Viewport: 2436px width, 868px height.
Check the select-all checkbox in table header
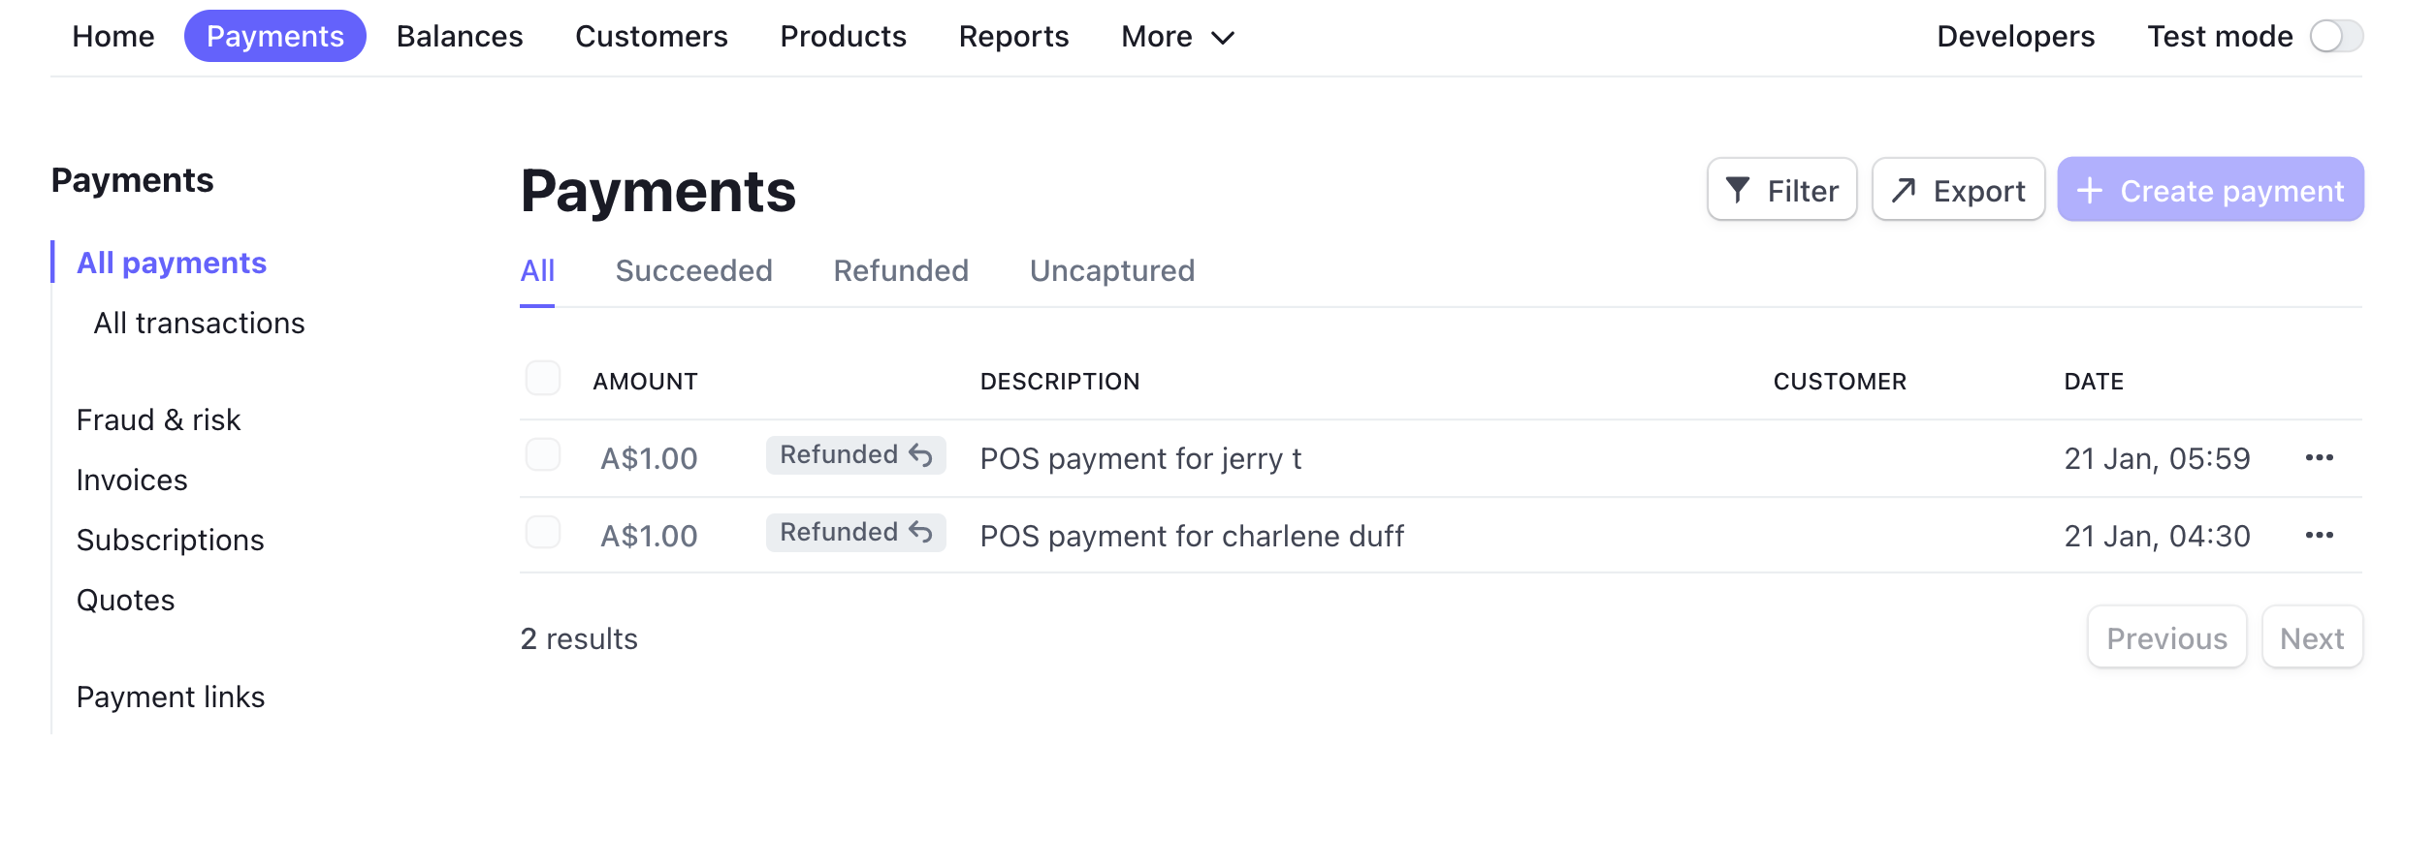point(543,378)
